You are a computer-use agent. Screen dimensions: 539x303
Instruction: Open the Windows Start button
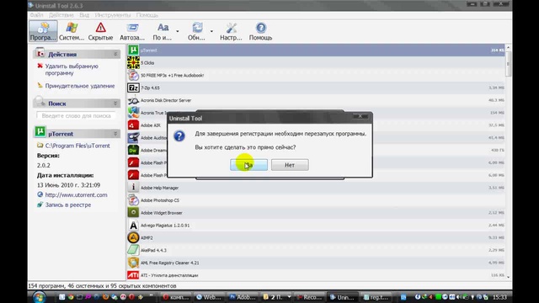39,297
